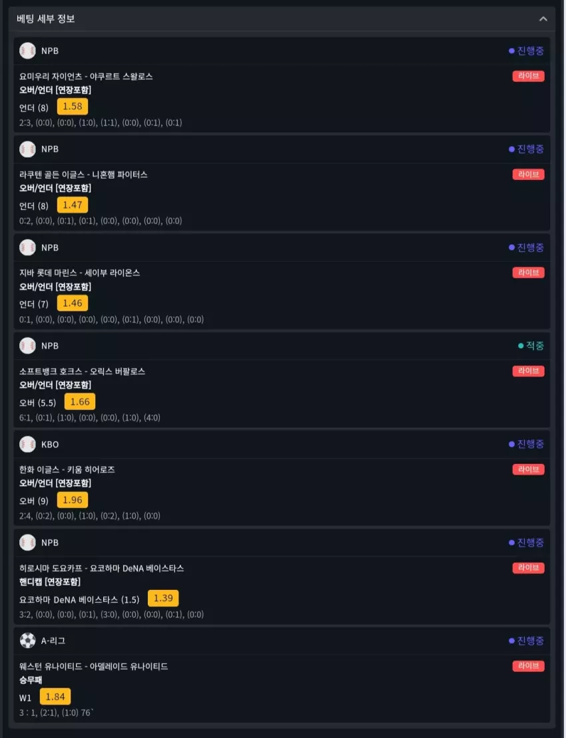
Task: Click the 1.84 W1 odds badge
Action: coord(55,697)
